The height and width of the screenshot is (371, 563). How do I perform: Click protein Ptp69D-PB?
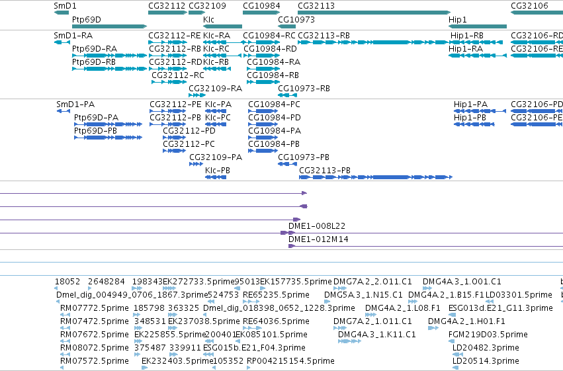(108, 138)
